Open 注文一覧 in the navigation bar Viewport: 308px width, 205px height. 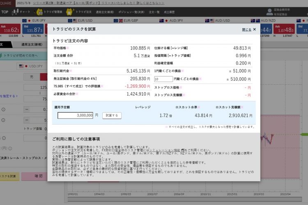(154, 12)
